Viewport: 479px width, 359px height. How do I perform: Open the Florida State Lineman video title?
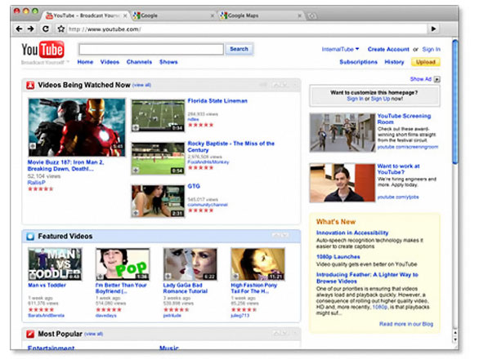[x=217, y=101]
